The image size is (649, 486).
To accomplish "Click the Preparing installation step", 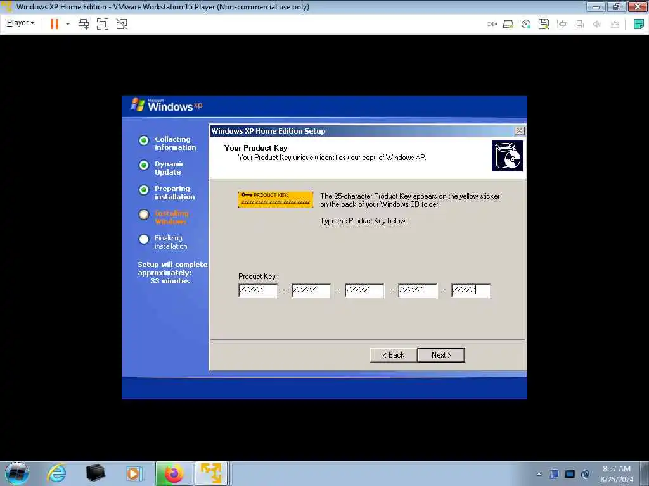I will pyautogui.click(x=167, y=192).
